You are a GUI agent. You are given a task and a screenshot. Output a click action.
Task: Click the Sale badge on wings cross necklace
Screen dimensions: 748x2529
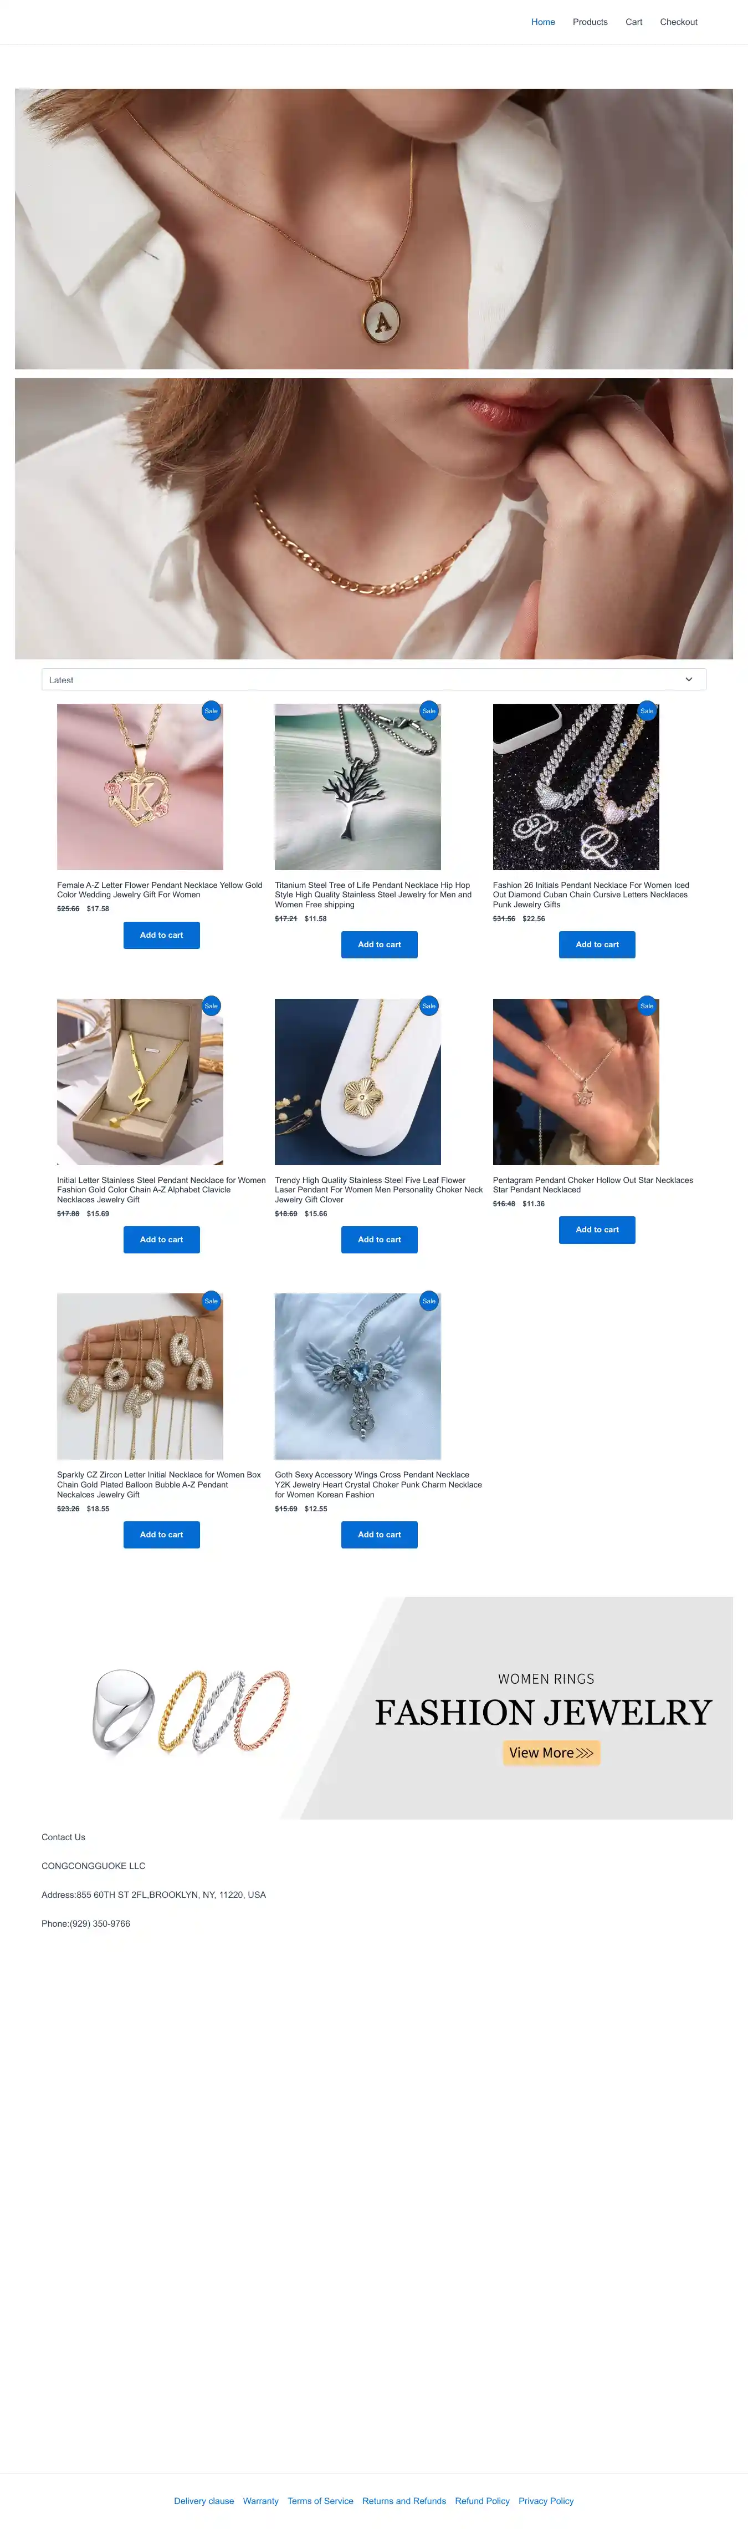pyautogui.click(x=428, y=1301)
